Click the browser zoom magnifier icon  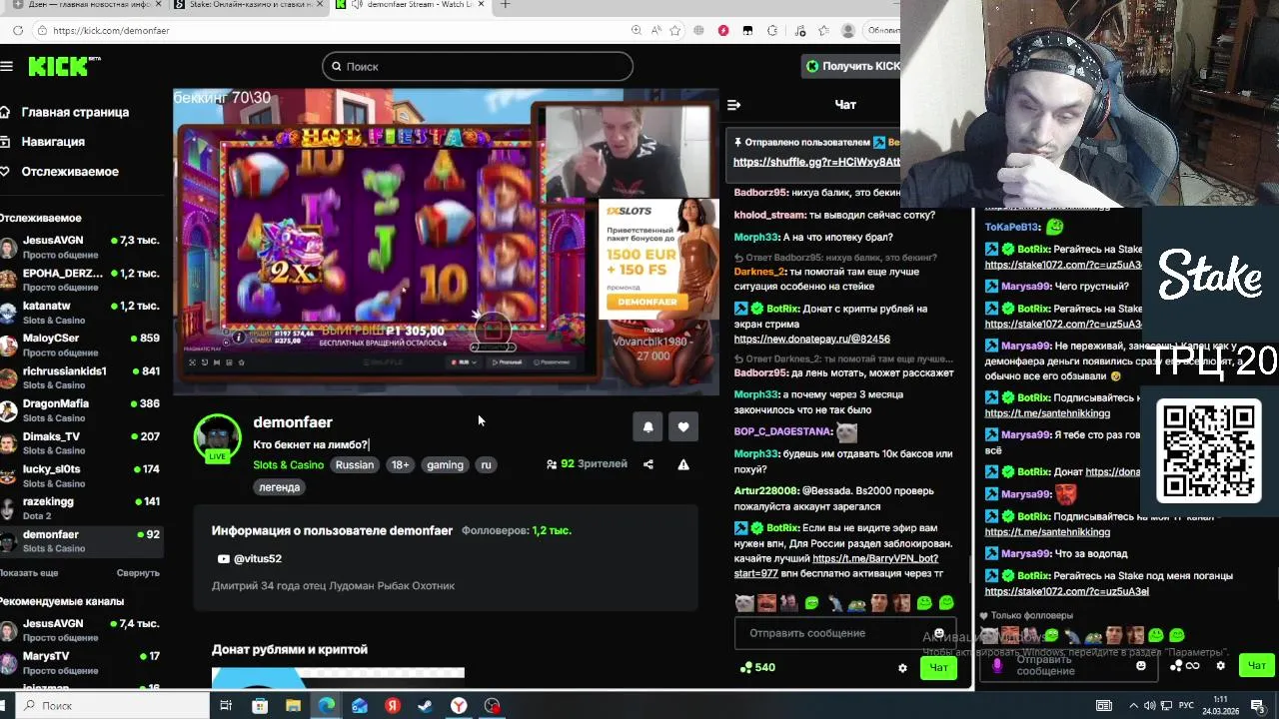(637, 31)
